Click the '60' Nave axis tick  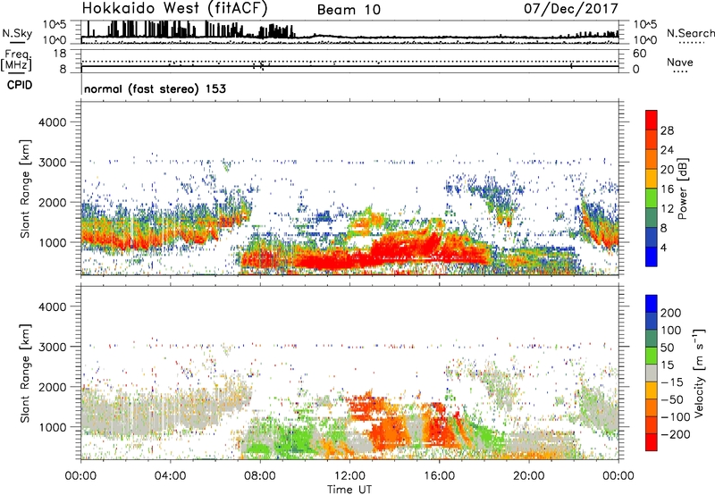tap(639, 54)
